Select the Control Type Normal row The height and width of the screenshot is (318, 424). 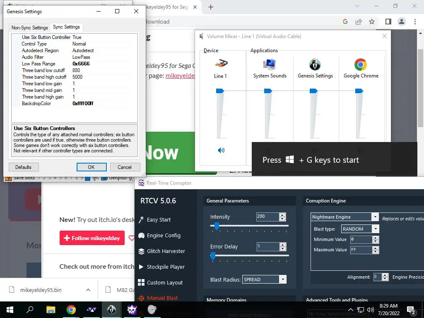click(x=75, y=44)
